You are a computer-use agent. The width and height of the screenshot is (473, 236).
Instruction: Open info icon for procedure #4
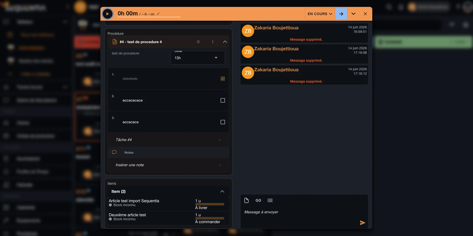[198, 42]
